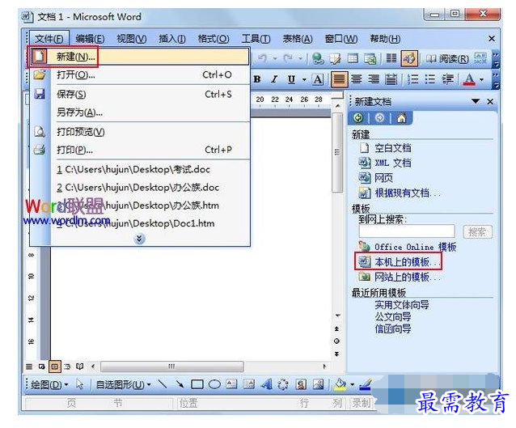Click the Decrease Indent icon
Viewport: 516px width, 428px height.
tap(447, 79)
